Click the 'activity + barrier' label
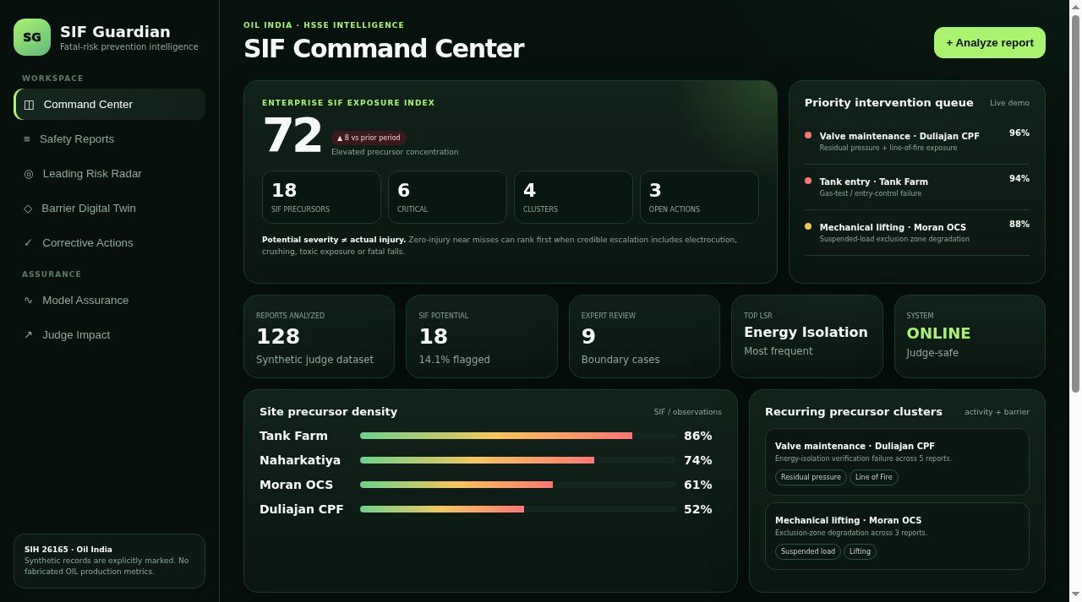The width and height of the screenshot is (1082, 602). (x=997, y=412)
